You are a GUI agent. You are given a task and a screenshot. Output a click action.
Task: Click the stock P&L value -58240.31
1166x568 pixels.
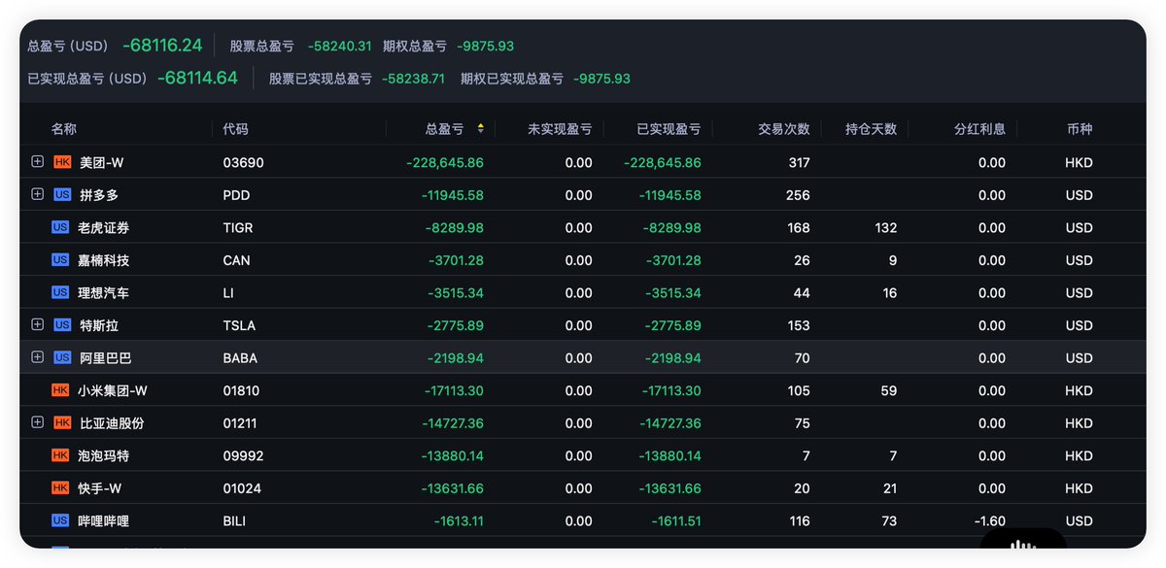(340, 46)
